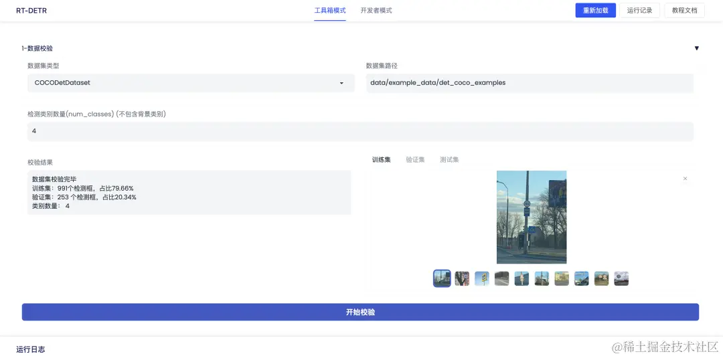The image size is (723, 358).
Task: Select thumbnail with two reddish signs
Action: click(601, 278)
